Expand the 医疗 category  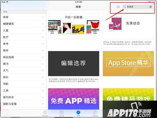[x=23, y=37]
